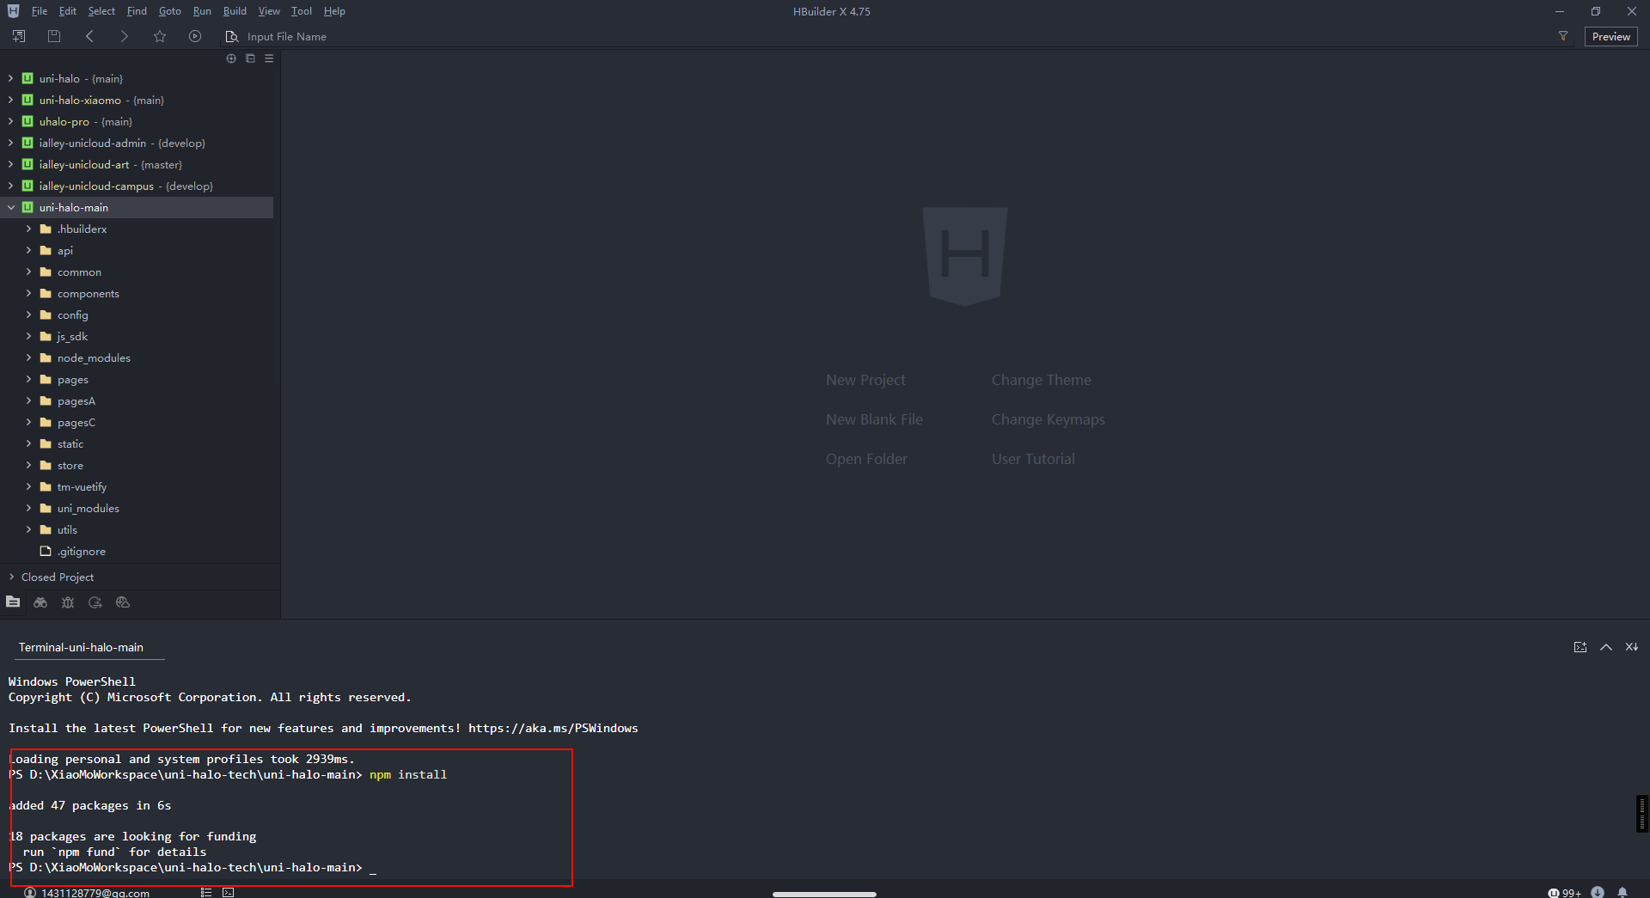Click the list layout icon in status bar
Image resolution: width=1650 pixels, height=898 pixels.
coord(206,892)
